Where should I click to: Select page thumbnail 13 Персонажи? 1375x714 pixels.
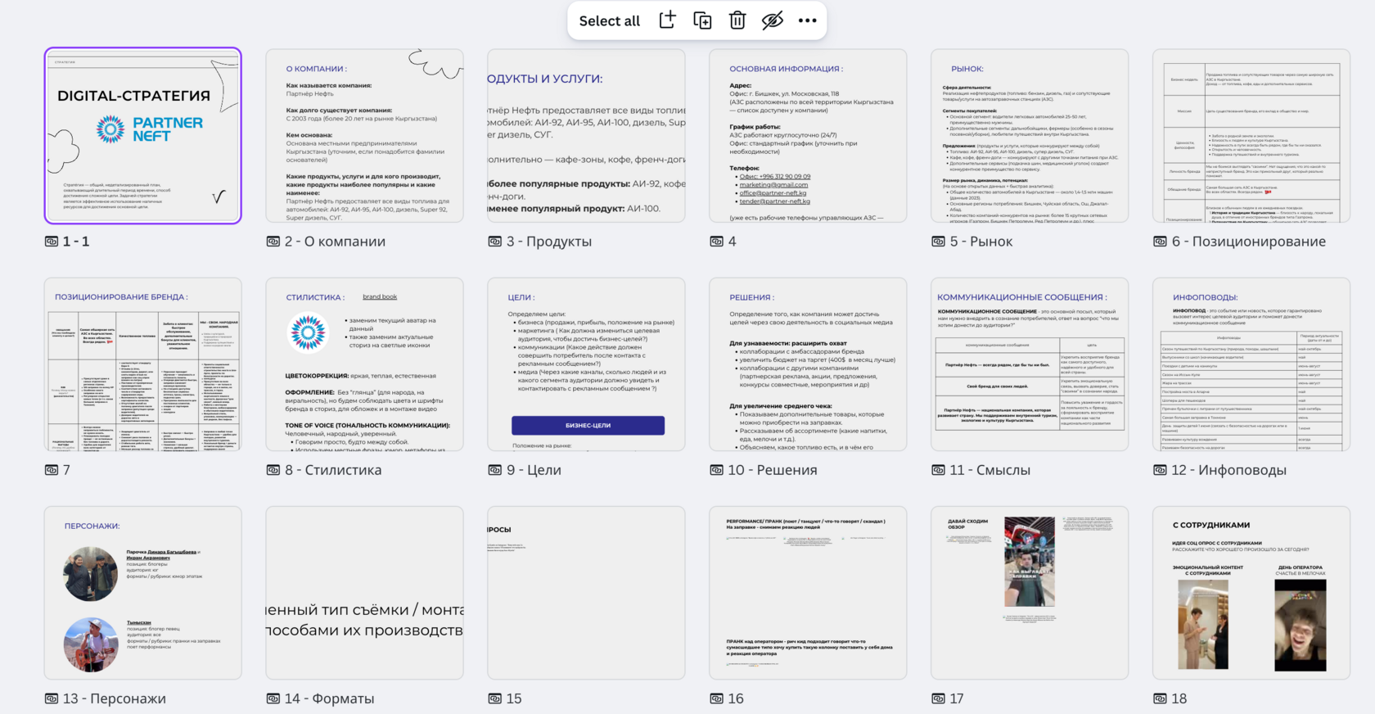(x=143, y=593)
